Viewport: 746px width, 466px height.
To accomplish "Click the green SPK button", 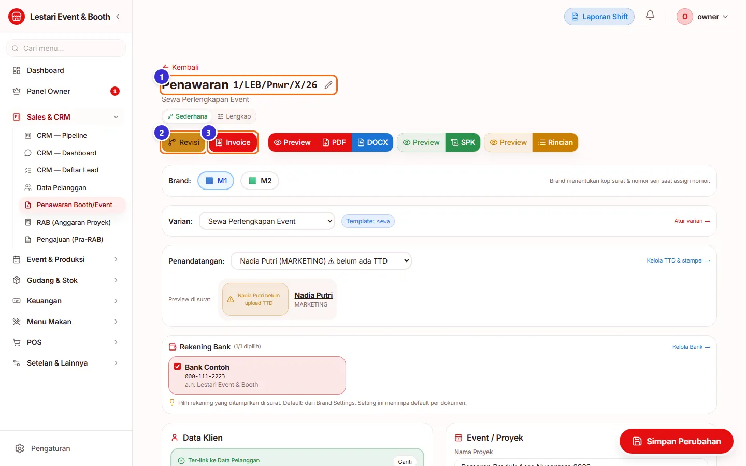I will [463, 142].
